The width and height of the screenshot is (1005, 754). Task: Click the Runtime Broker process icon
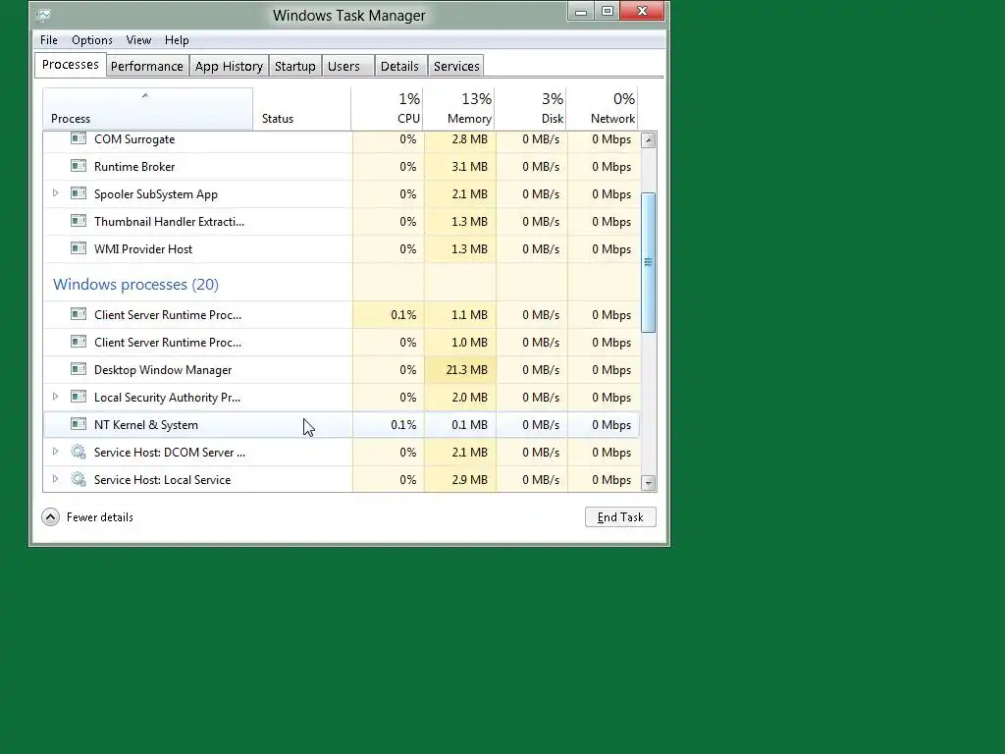pos(79,166)
